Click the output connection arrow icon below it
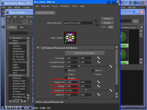This screenshot has height=110, width=147. point(97,25)
